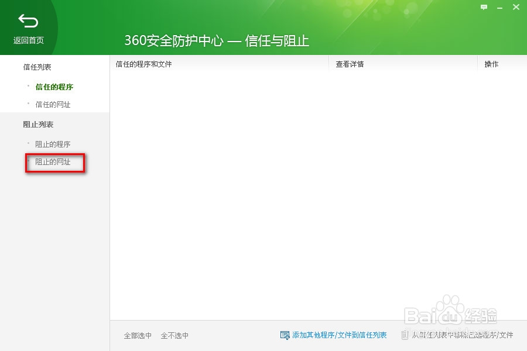Click 从信任列表中移除已选程序/文件
Viewport: 527px width, 351px height.
click(x=463, y=335)
